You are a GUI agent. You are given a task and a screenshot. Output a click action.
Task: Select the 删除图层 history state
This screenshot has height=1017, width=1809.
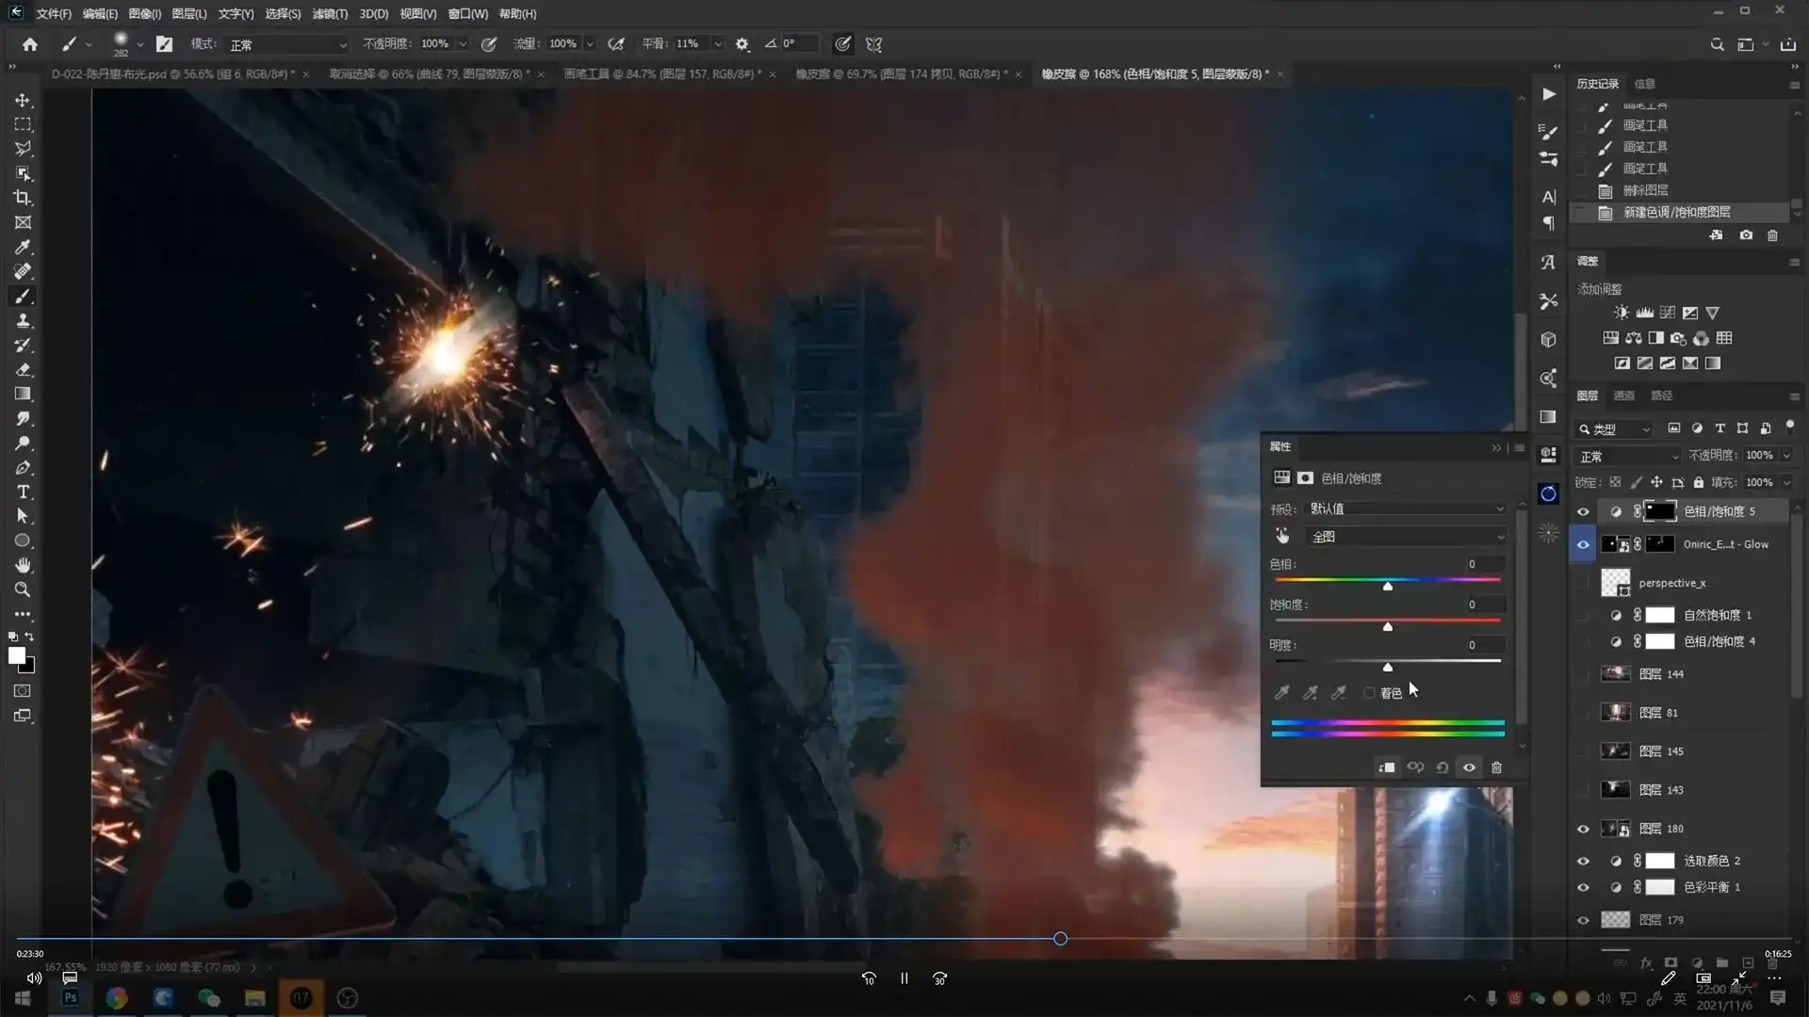(1645, 190)
